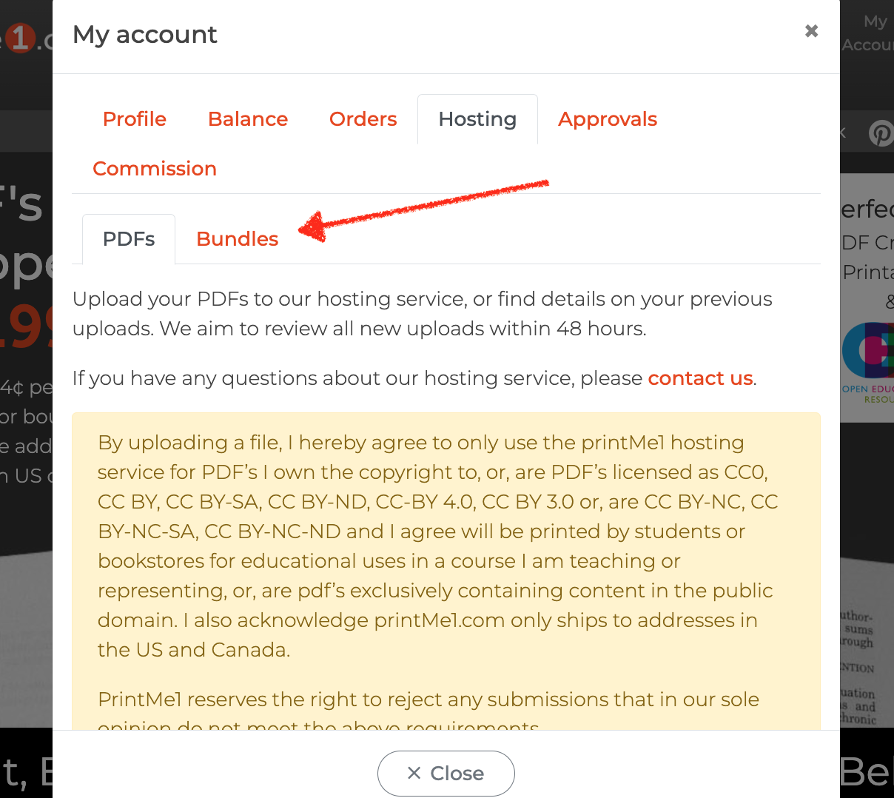894x798 pixels.
Task: Click the hosting upload description paragraph
Action: tap(423, 314)
